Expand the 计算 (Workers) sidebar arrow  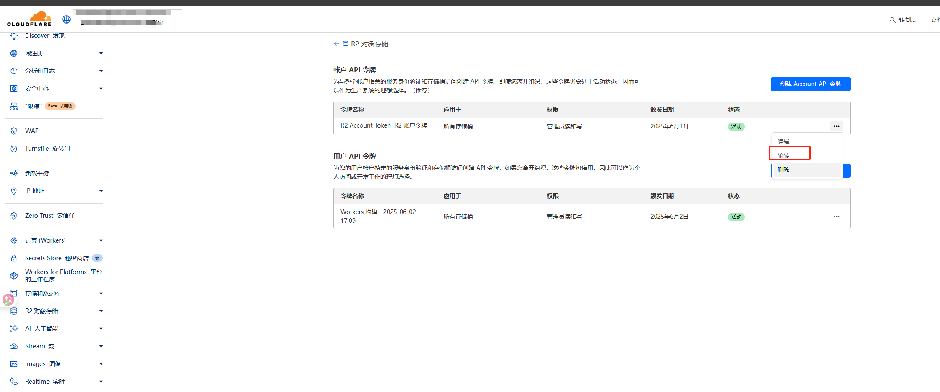pos(101,240)
